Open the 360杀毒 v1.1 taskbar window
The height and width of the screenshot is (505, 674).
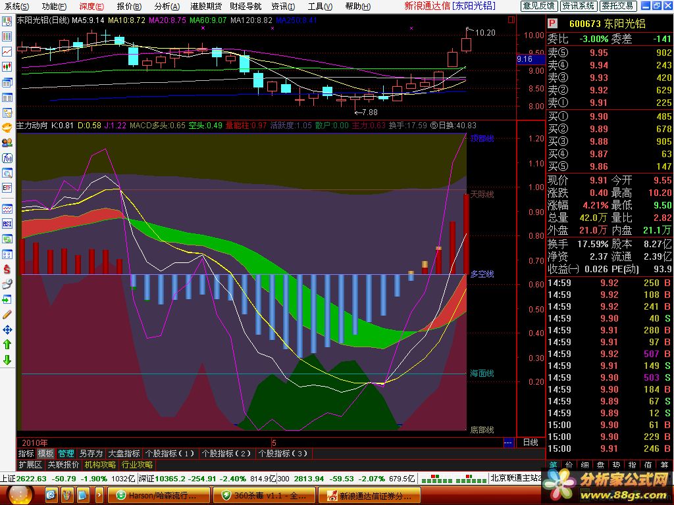click(x=263, y=496)
